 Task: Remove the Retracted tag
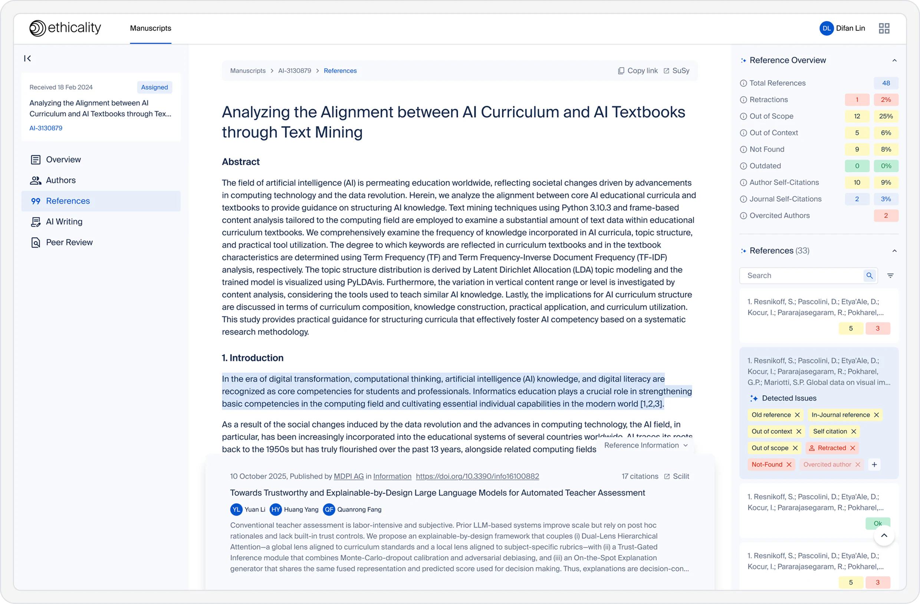coord(852,448)
